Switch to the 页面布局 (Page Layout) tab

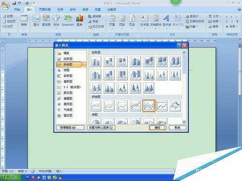click(45, 10)
